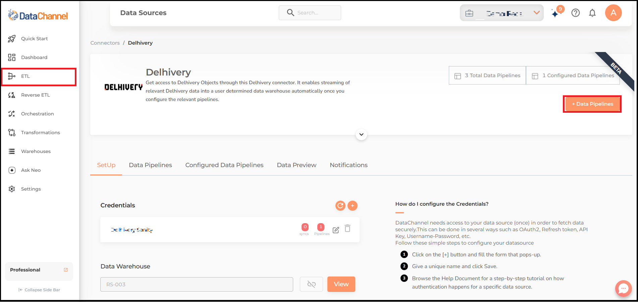Refresh the credentials list
This screenshot has width=638, height=302.
pos(340,206)
